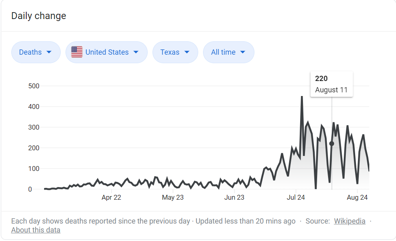
Task: Click the arrow icon beside Deaths
Action: click(x=49, y=52)
